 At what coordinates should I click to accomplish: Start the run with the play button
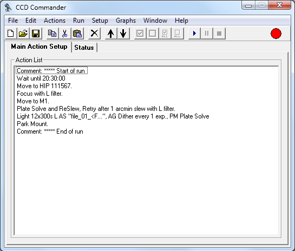click(194, 34)
